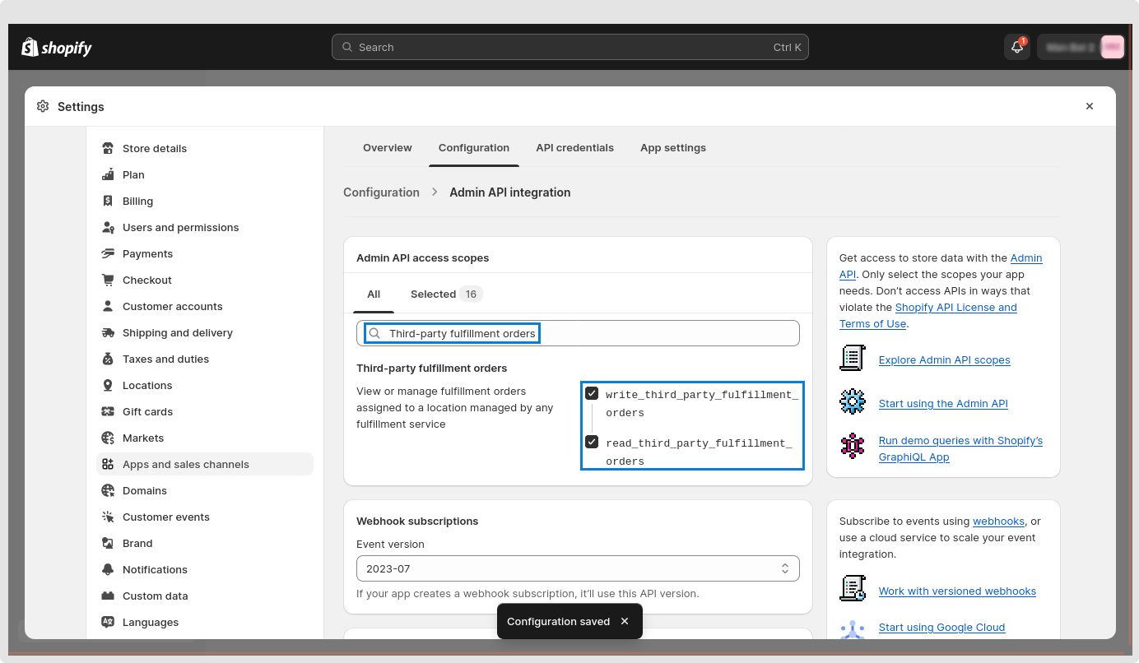Click the Locations pin icon
Screen dimensions: 1139x663
click(108, 385)
